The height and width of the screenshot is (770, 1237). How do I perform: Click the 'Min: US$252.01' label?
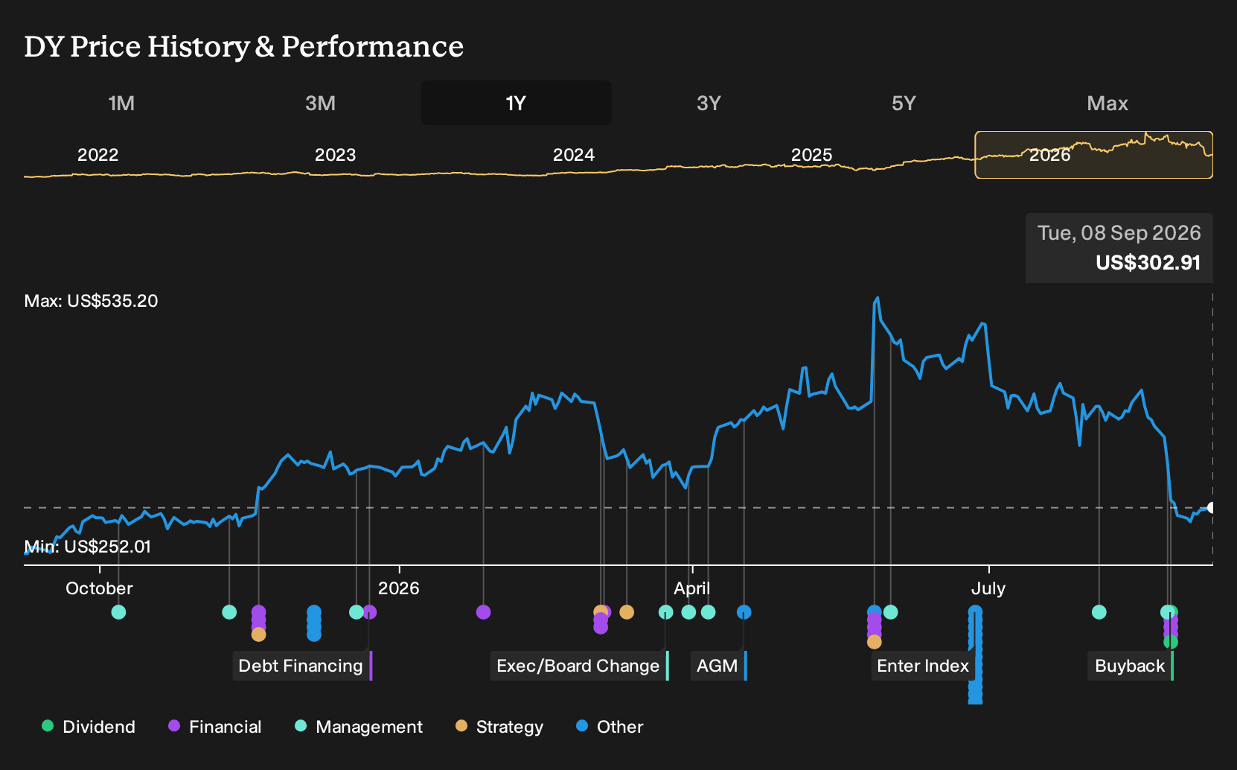click(88, 547)
